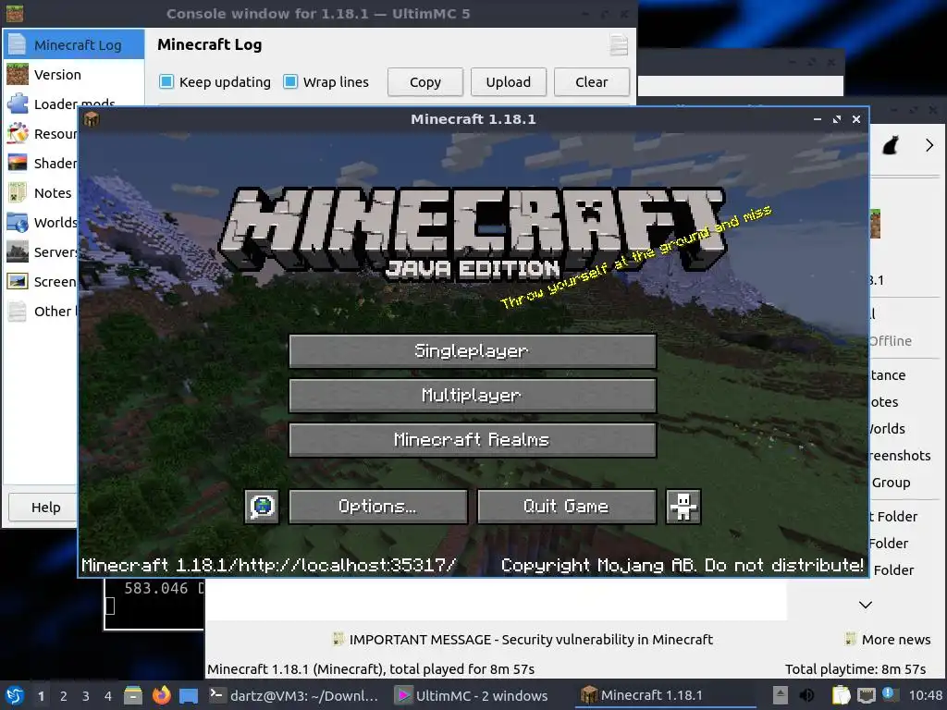The height and width of the screenshot is (710, 947).
Task: Switch to workspace 1
Action: 41,696
